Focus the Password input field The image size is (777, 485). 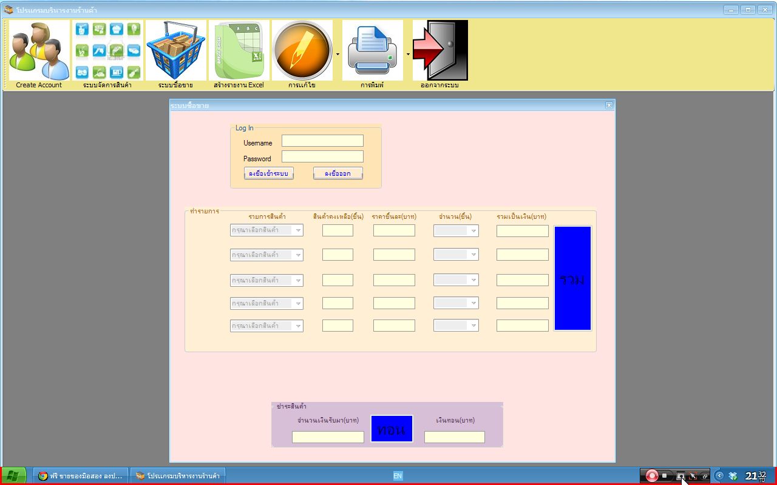click(x=322, y=156)
